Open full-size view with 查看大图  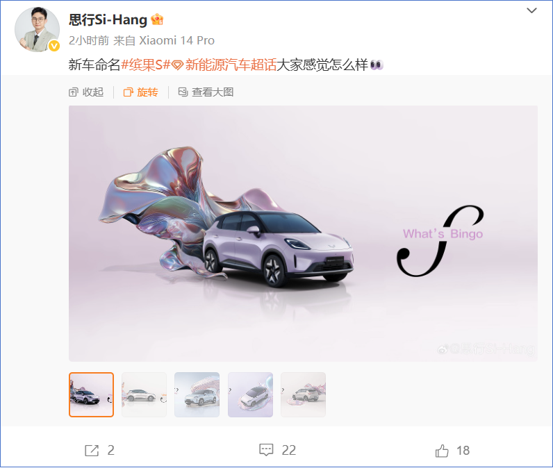click(206, 92)
